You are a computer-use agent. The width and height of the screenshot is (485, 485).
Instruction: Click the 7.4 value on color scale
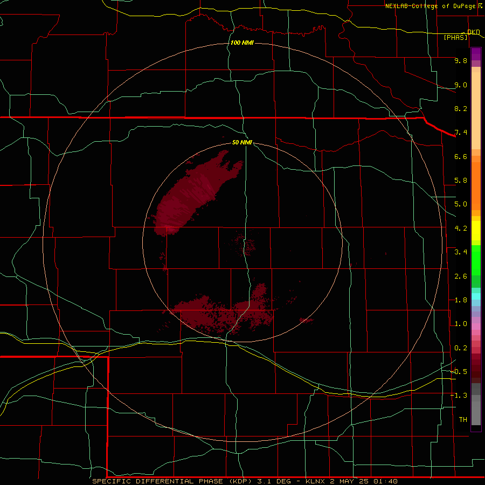coord(461,133)
